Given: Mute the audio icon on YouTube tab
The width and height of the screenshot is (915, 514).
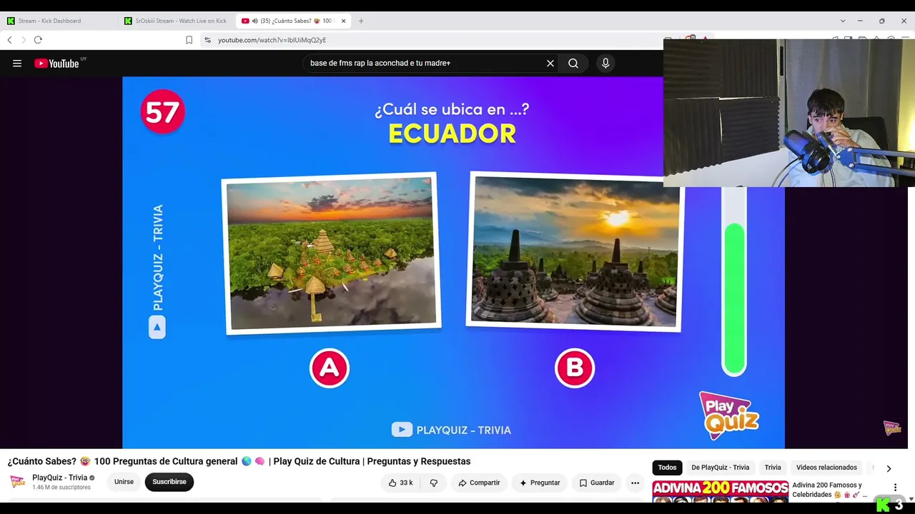Looking at the screenshot, I should [254, 21].
